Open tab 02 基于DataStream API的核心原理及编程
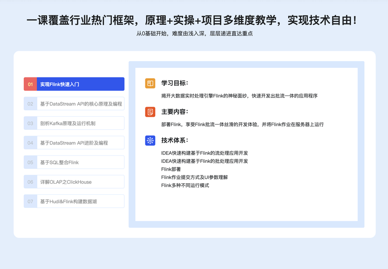Image resolution: width=388 pixels, height=269 pixels. click(74, 104)
